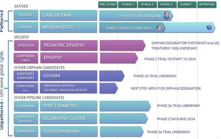The height and width of the screenshot is (139, 221).
Task: Click the globe icon below the Cancer Pain flag
Action: [x=167, y=18]
